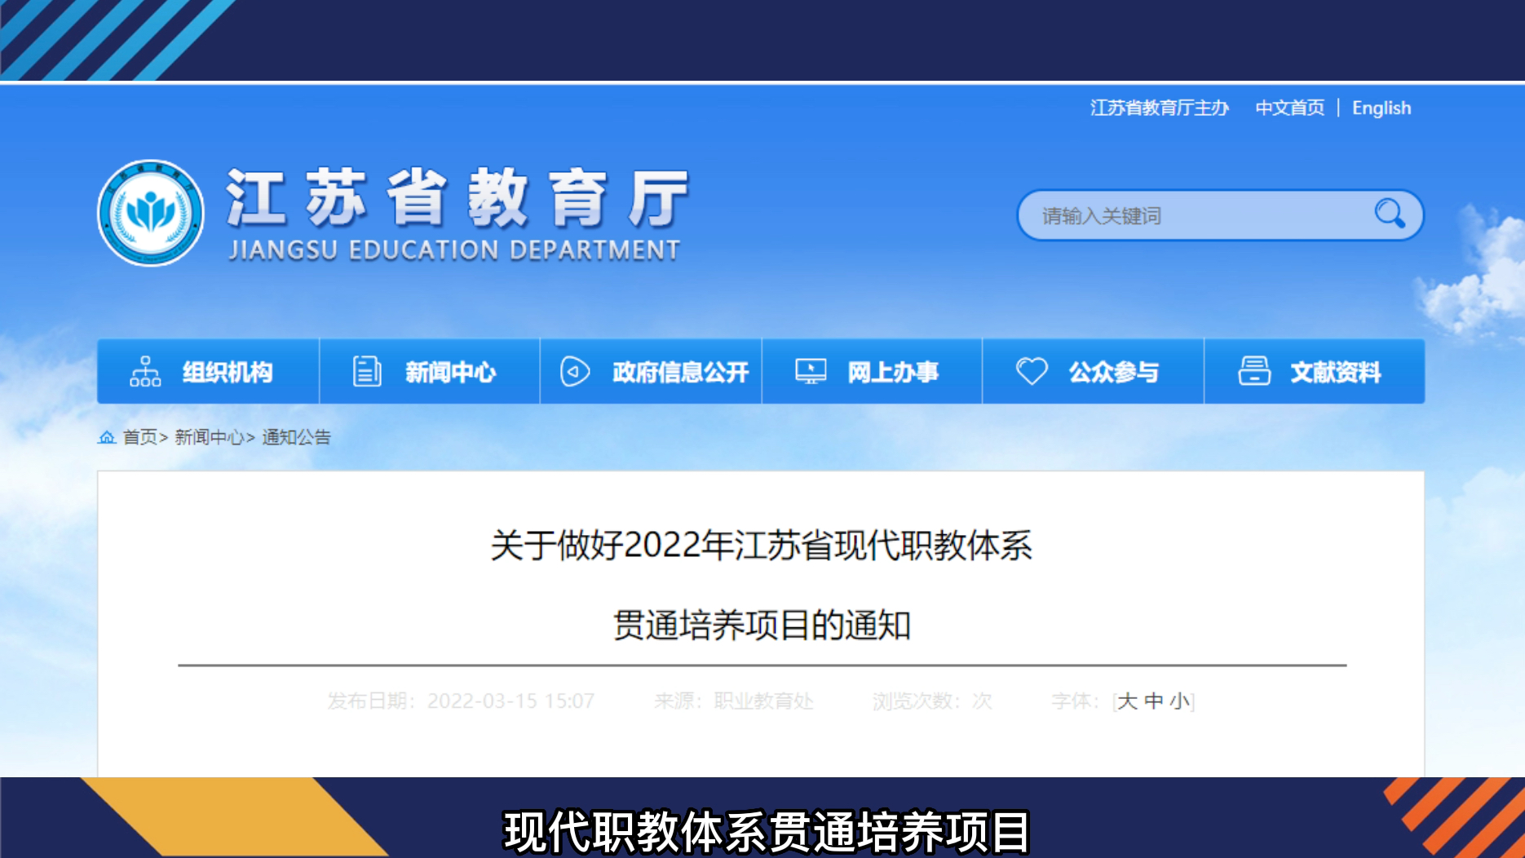Open 通知公告 from the breadcrumb
Screen dimensions: 1525x858
297,436
